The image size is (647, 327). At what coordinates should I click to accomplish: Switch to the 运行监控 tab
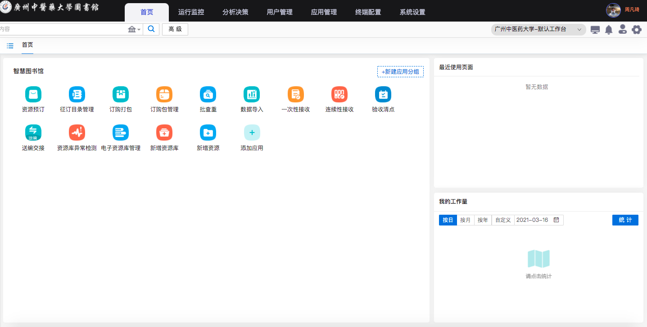point(191,12)
